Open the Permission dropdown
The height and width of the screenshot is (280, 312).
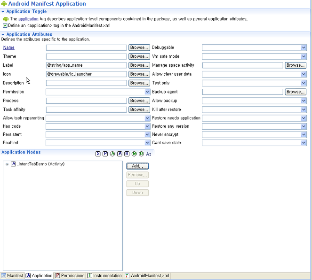coord(147,92)
